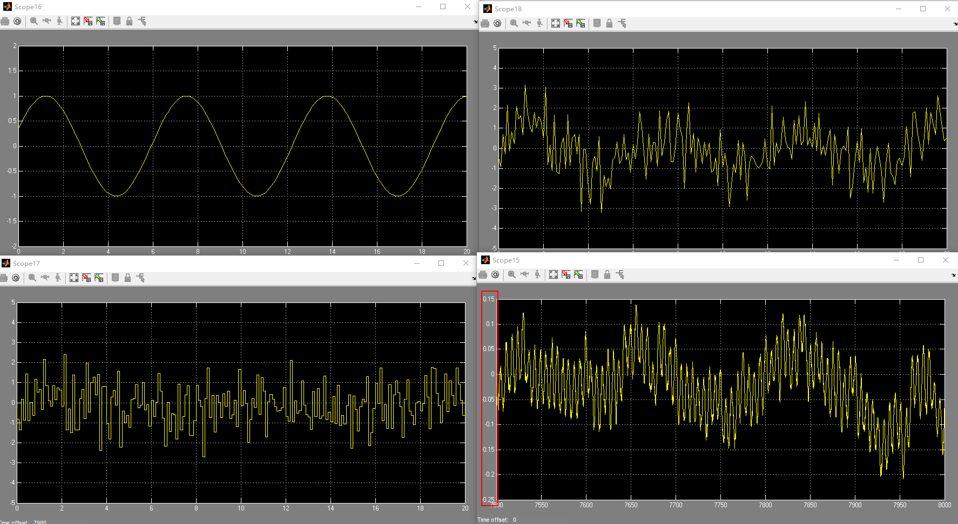The height and width of the screenshot is (524, 958).
Task: Click the "Scope17" window title text
Action: click(26, 264)
